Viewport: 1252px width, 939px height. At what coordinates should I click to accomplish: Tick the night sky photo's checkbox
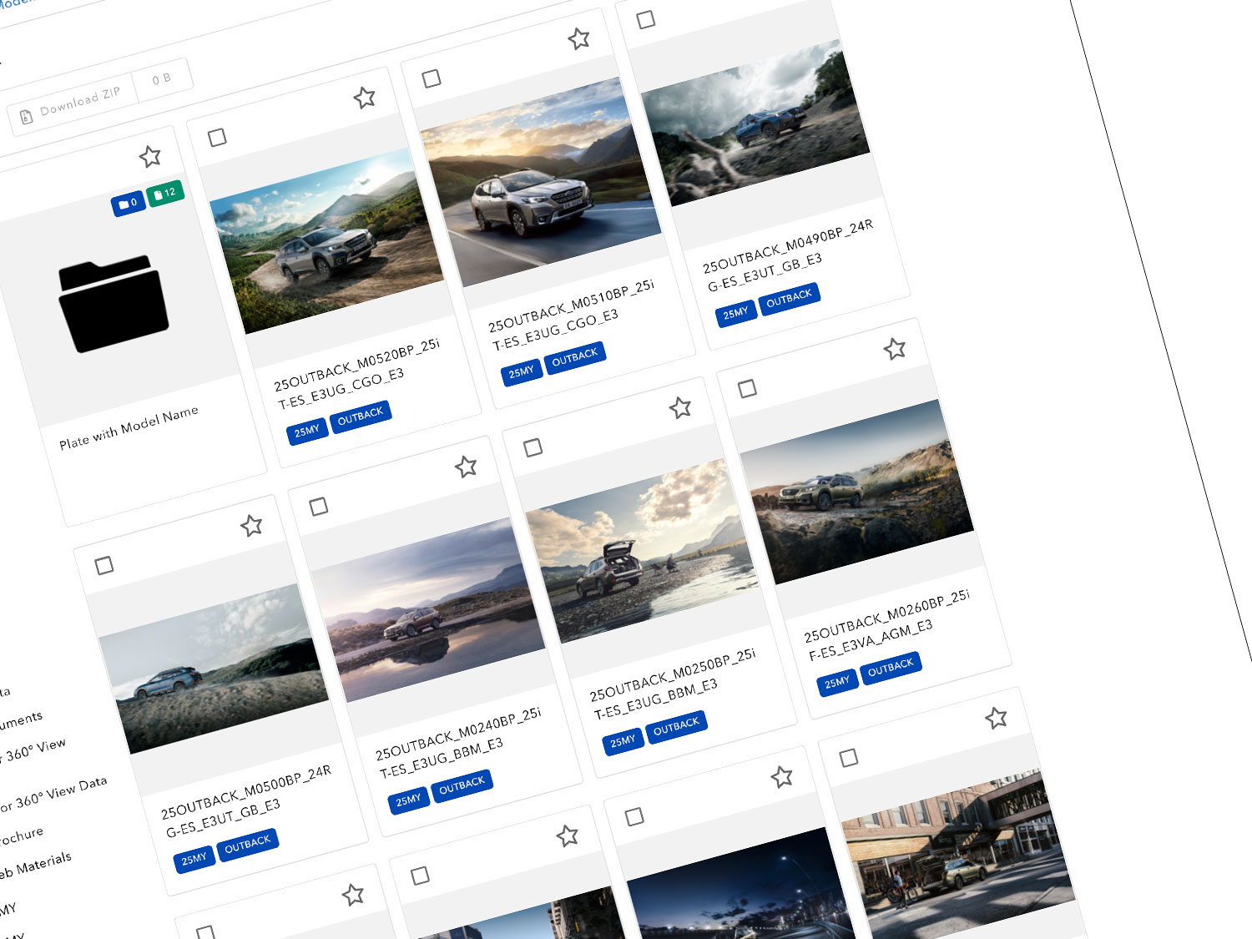click(x=634, y=816)
